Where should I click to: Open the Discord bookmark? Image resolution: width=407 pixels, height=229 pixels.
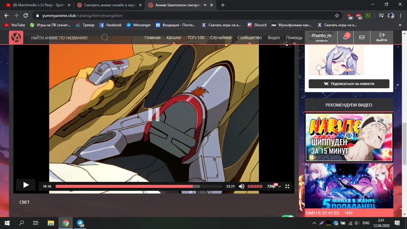coord(257,25)
